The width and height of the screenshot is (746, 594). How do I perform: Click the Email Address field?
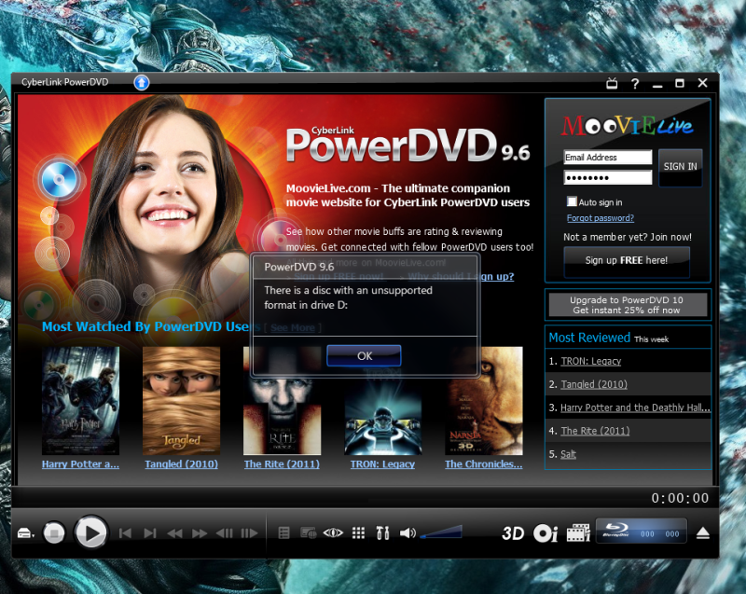tap(608, 158)
